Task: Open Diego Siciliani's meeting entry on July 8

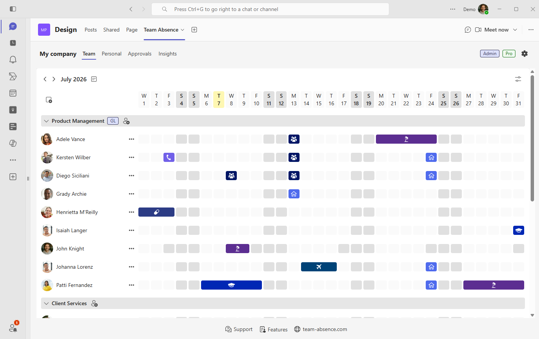Action: coord(231,176)
